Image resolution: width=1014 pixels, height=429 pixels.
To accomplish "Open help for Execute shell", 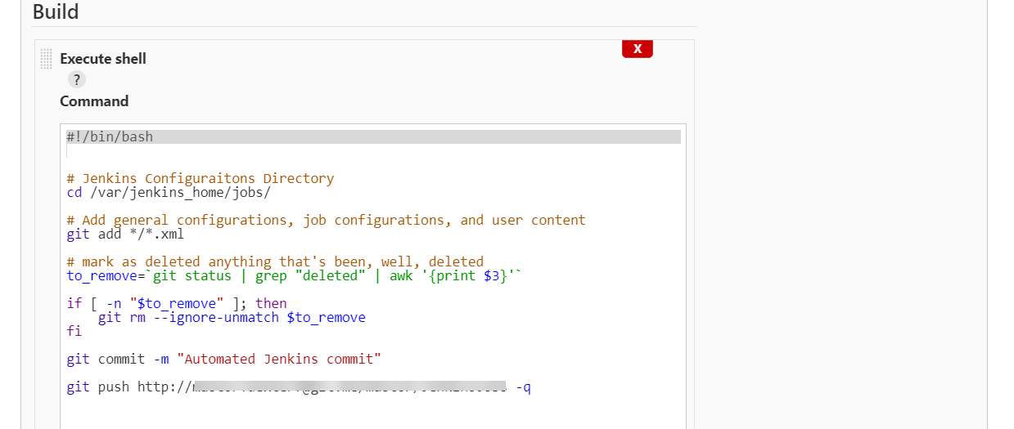I will click(x=76, y=79).
